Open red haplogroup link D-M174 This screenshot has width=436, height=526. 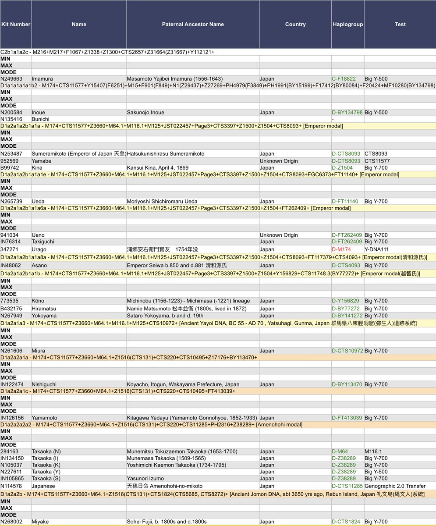coord(342,249)
